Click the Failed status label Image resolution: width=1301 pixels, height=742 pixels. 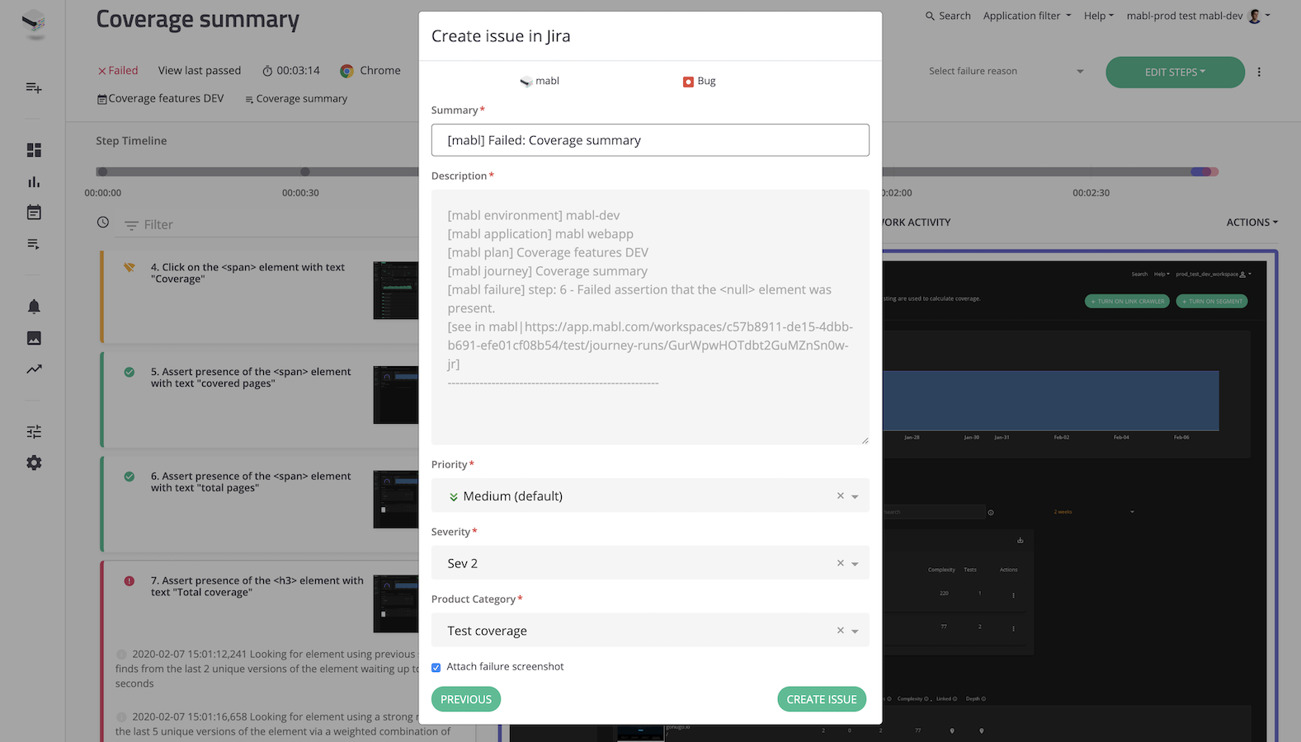[118, 71]
